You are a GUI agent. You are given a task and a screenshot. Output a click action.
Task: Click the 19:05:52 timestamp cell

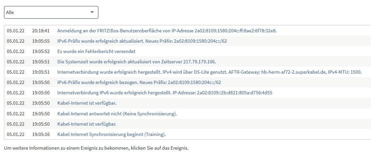click(41, 51)
